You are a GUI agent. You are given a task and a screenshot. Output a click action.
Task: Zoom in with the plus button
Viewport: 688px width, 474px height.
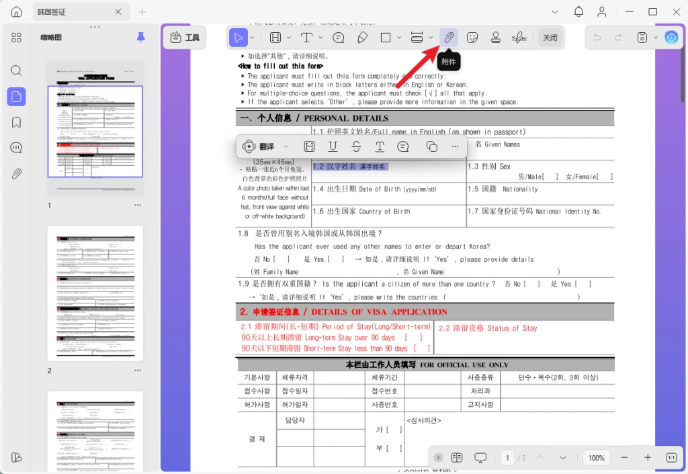[x=648, y=457]
